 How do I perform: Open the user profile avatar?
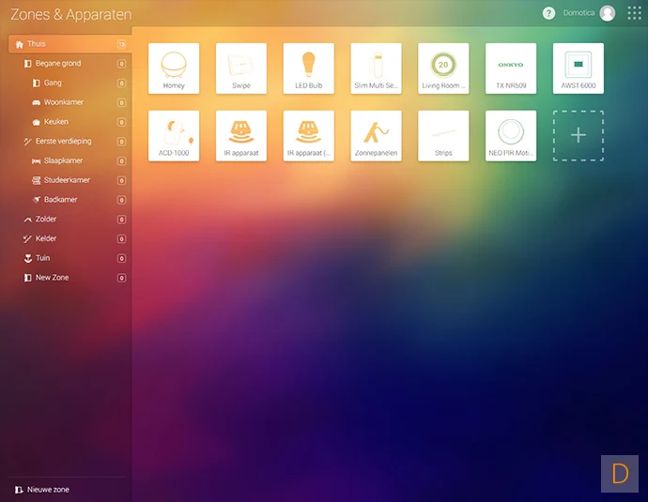[607, 13]
